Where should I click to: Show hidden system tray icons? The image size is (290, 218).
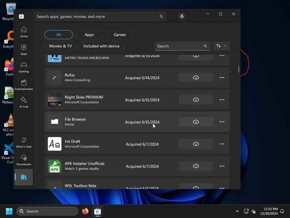237,211
